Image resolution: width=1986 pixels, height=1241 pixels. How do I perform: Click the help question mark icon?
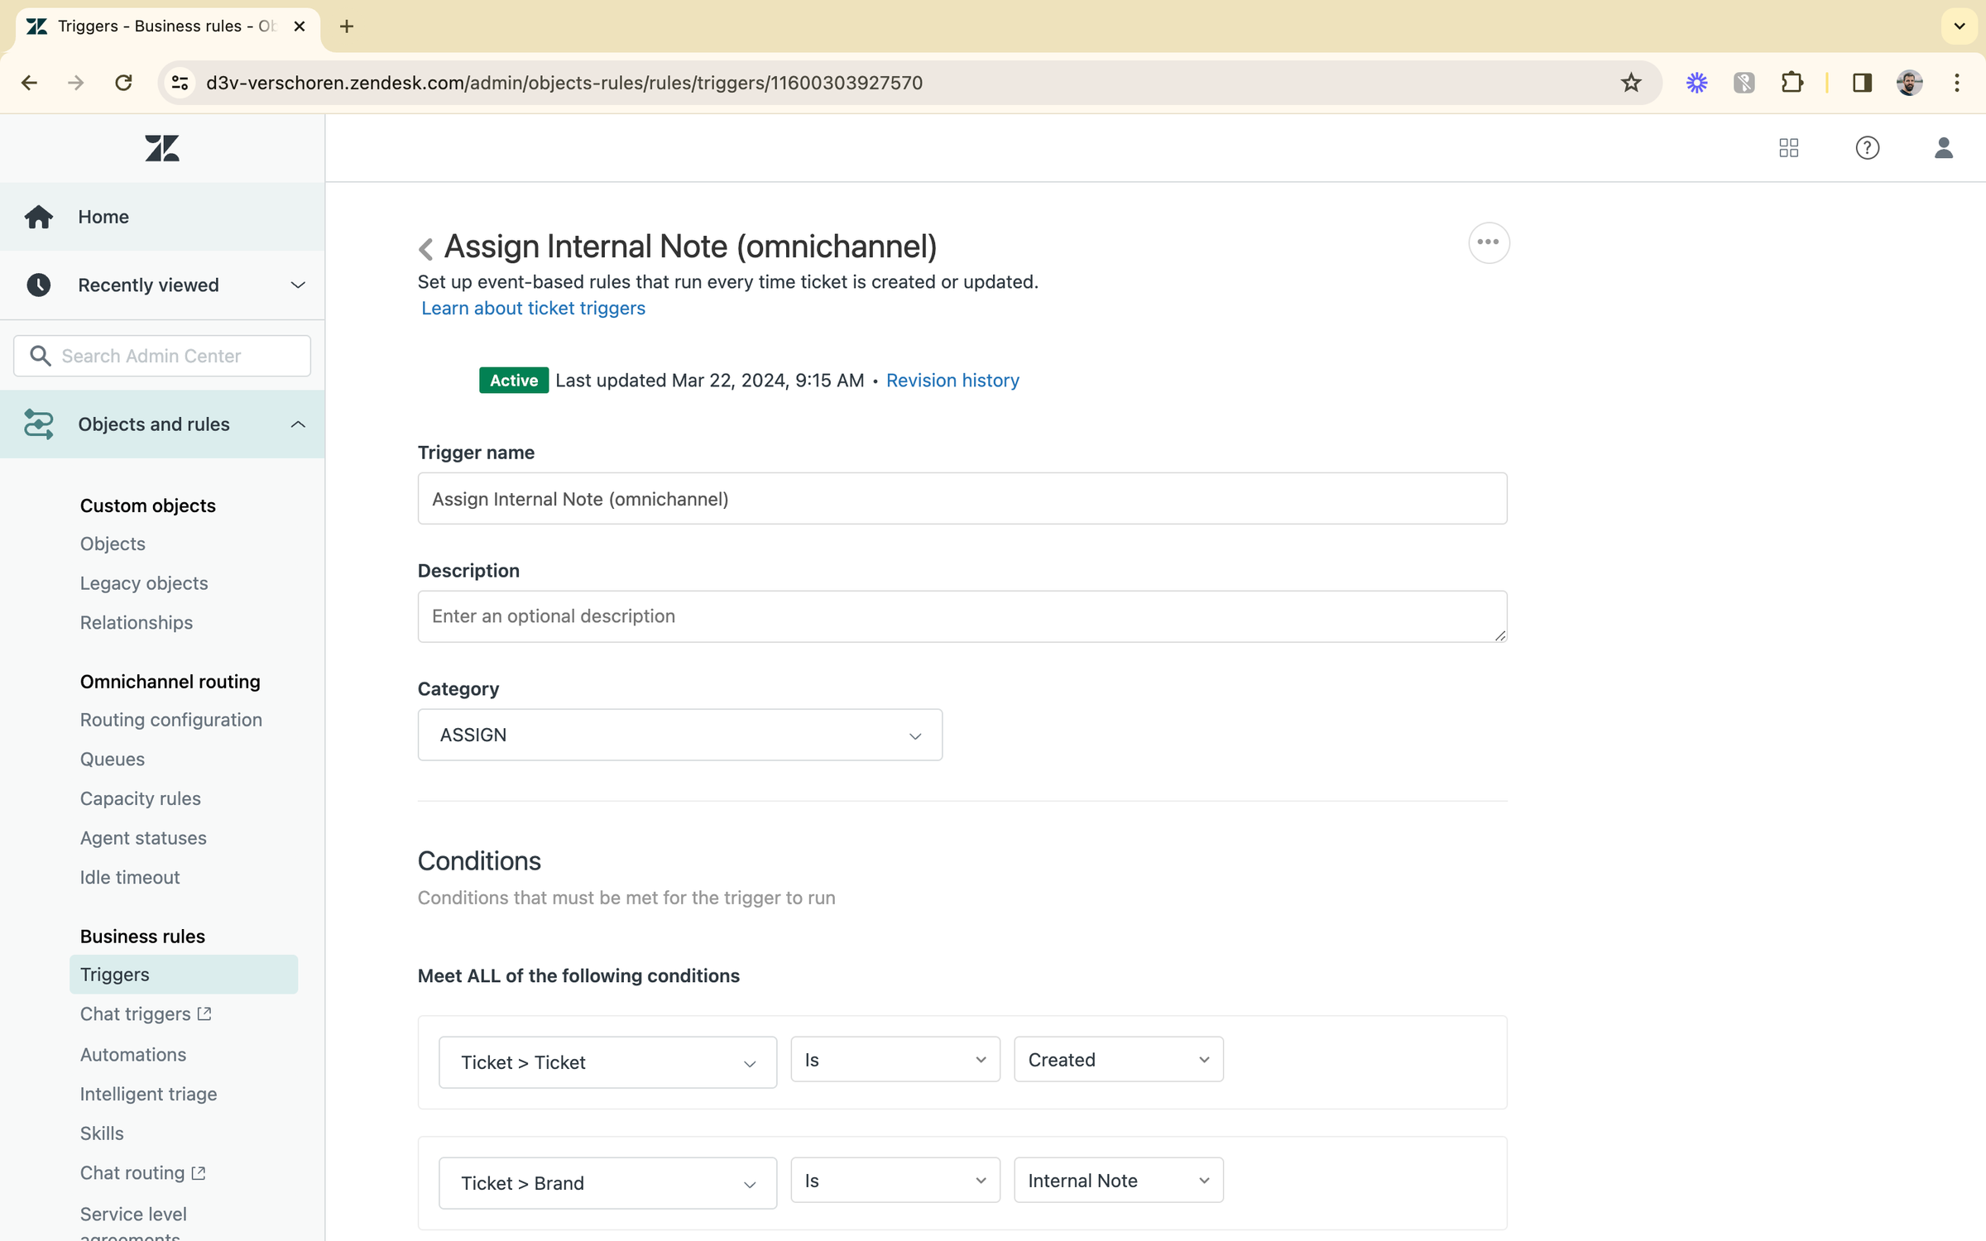(x=1867, y=148)
